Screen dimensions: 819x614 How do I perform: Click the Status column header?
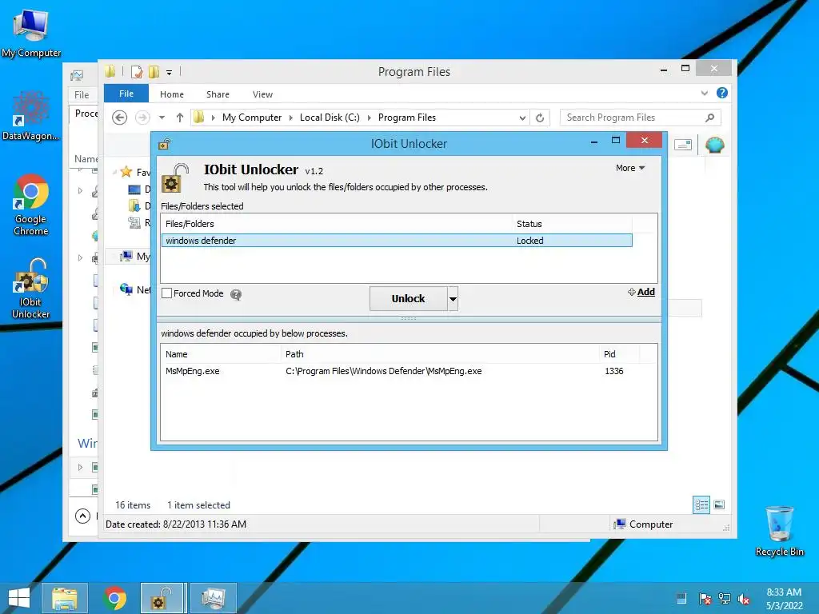[572, 224]
